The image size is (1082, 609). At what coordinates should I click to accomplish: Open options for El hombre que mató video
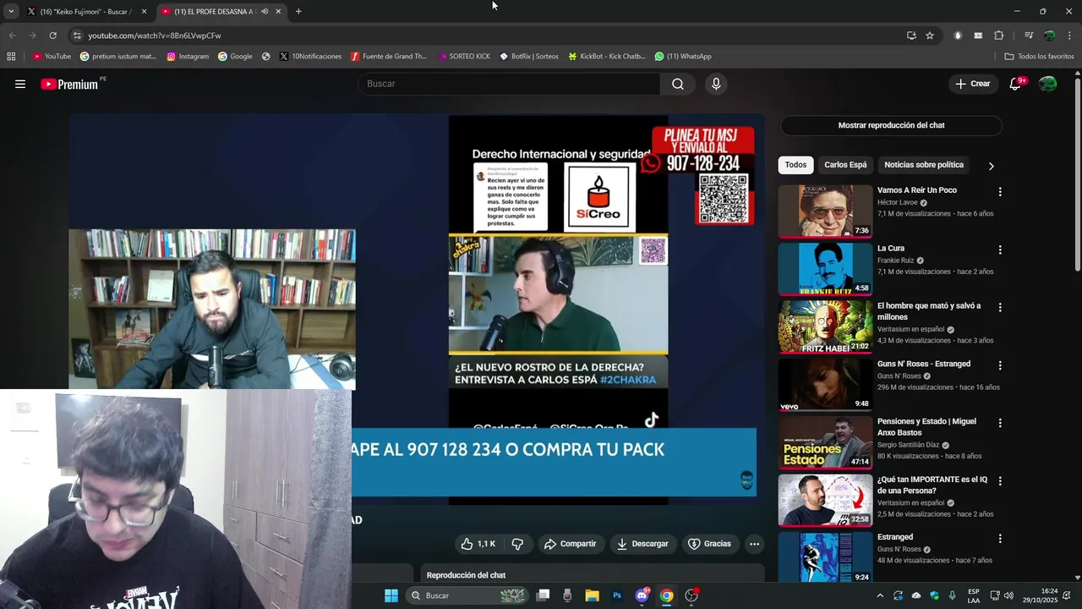point(1000,308)
